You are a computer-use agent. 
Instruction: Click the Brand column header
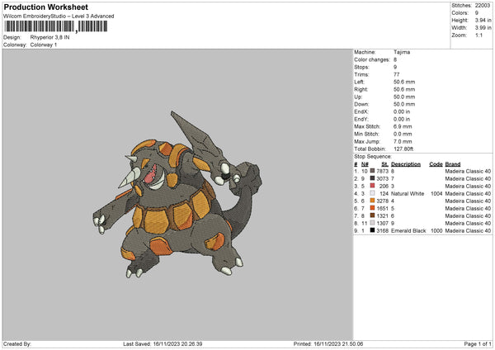(x=453, y=163)
